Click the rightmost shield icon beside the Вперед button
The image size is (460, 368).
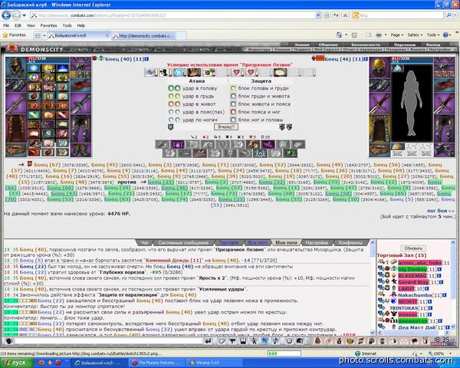pyautogui.click(x=289, y=127)
